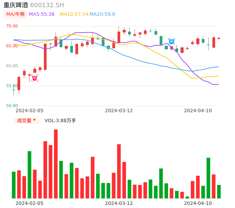Click the tallest red volume bar

tap(56, 164)
